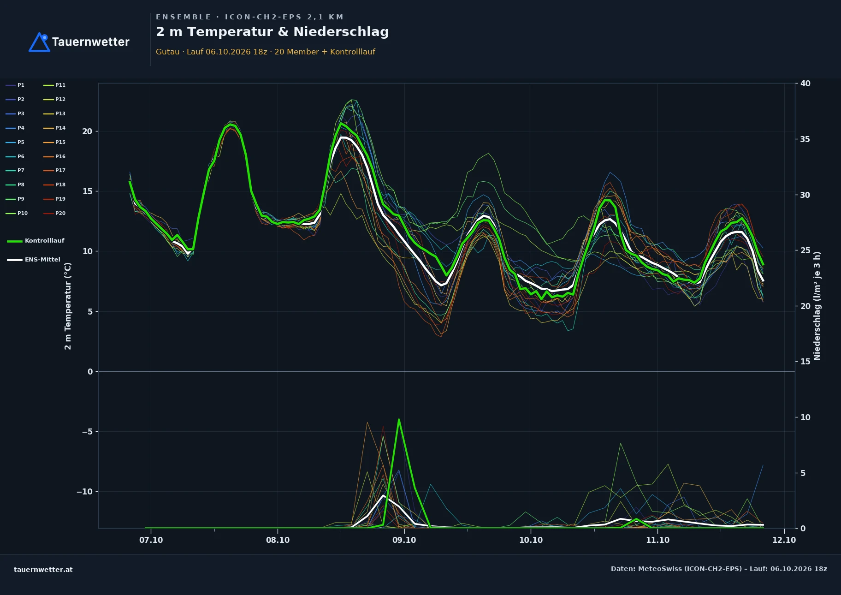Viewport: 841px width, 595px height.
Task: Click the Tauernwetter mountain logo icon
Action: (39, 42)
